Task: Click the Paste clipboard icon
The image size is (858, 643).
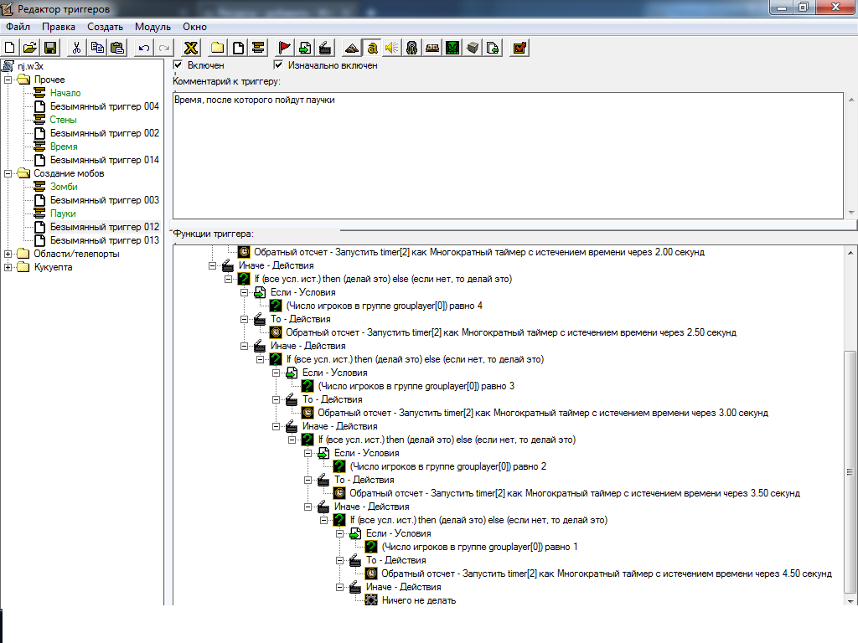Action: click(117, 48)
